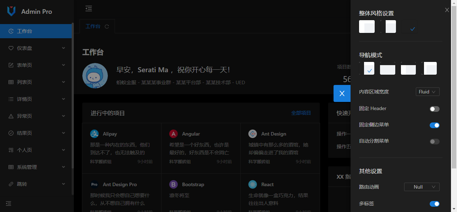
Task: Open the 表单页 sidebar menu
Action: coord(36,65)
